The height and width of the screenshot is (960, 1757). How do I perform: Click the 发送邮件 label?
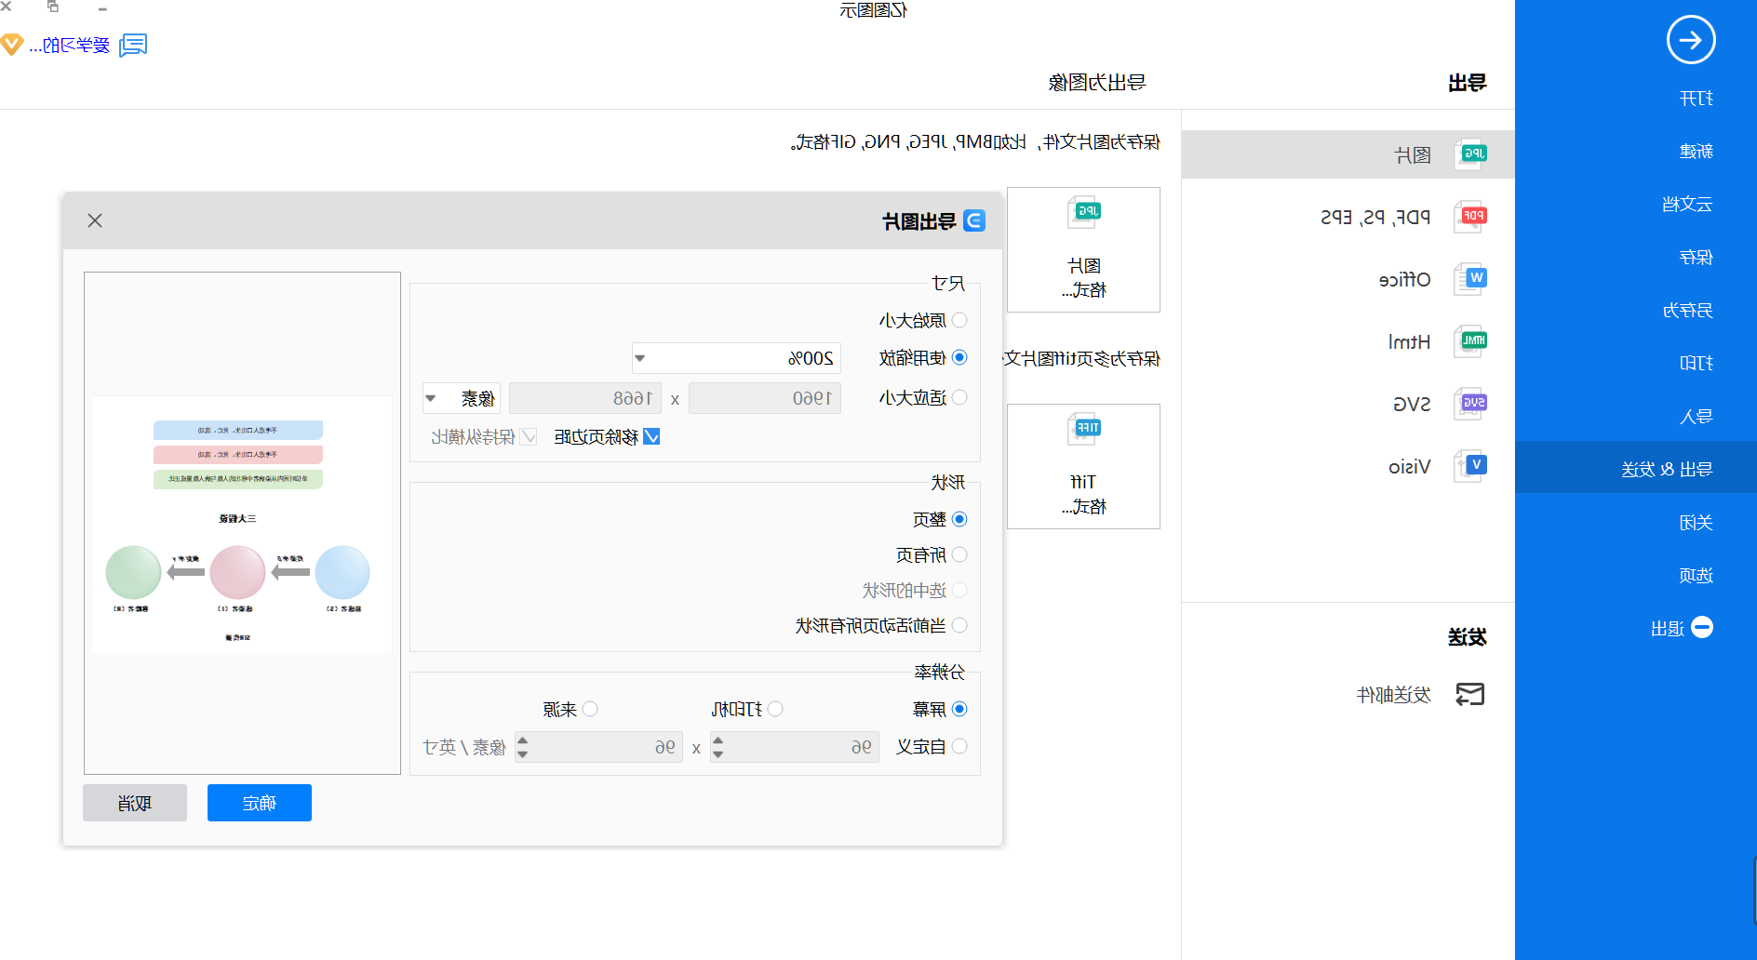[x=1393, y=695]
